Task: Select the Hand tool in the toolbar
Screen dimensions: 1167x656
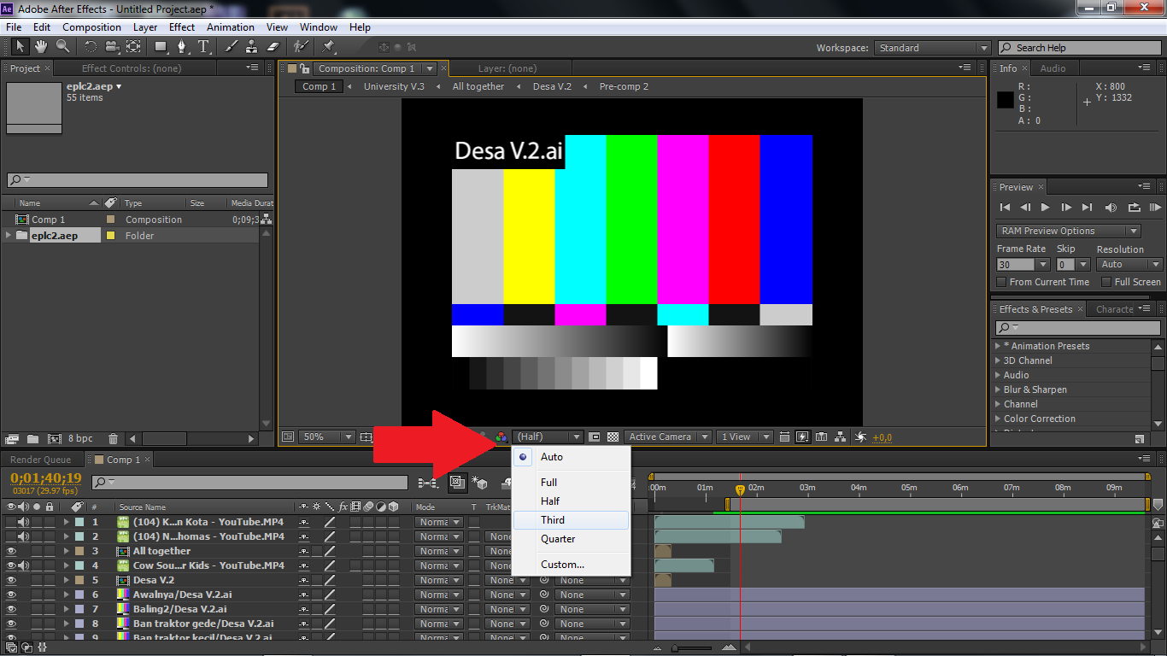Action: 41,47
